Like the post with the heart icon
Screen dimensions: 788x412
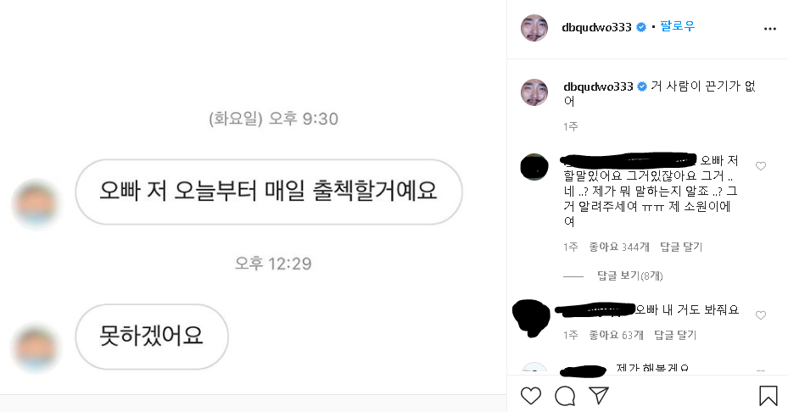click(x=531, y=396)
